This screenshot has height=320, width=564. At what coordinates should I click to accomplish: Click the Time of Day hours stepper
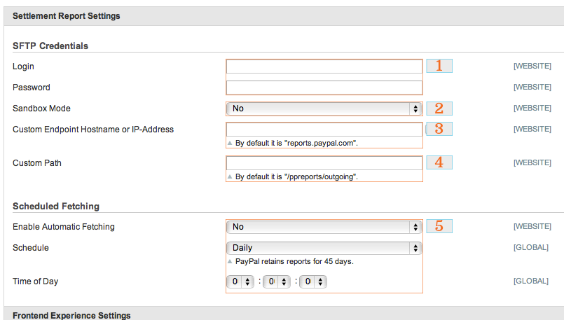[240, 281]
